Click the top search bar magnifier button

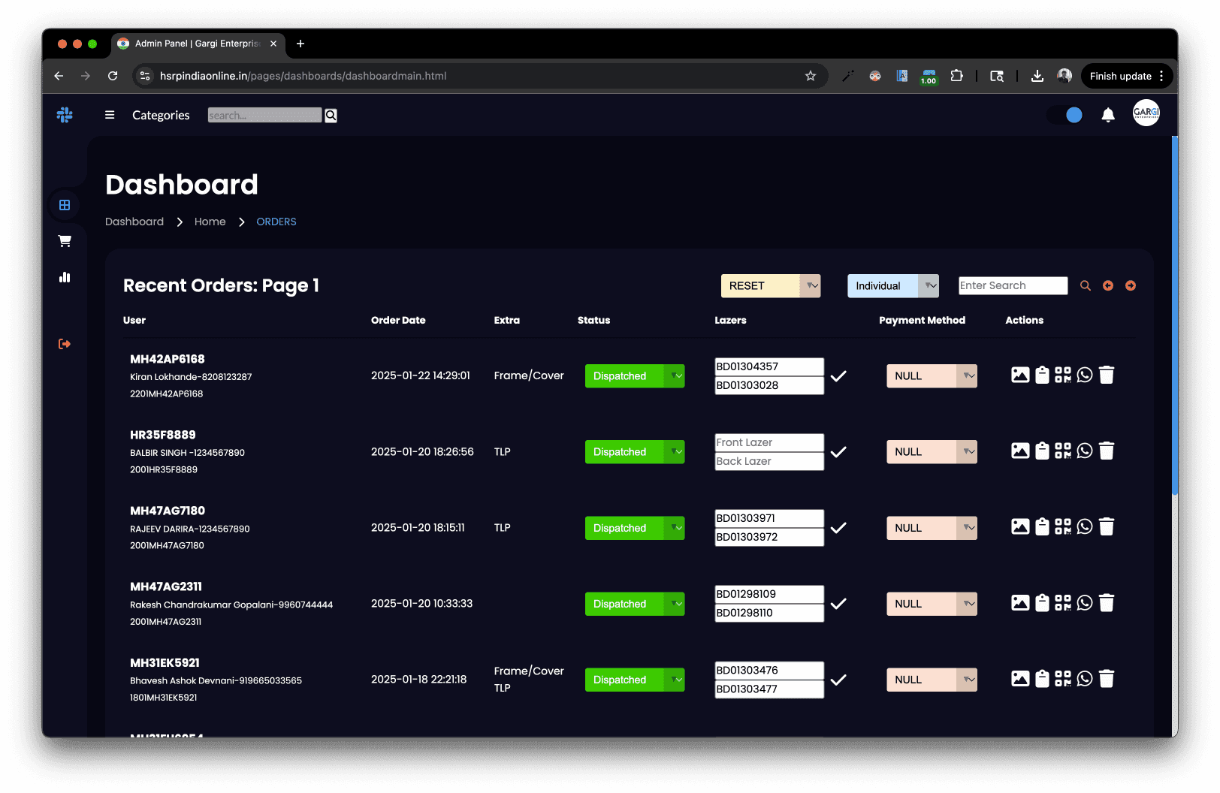click(331, 115)
